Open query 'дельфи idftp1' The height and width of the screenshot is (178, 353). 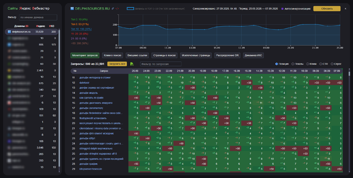pos(87,139)
